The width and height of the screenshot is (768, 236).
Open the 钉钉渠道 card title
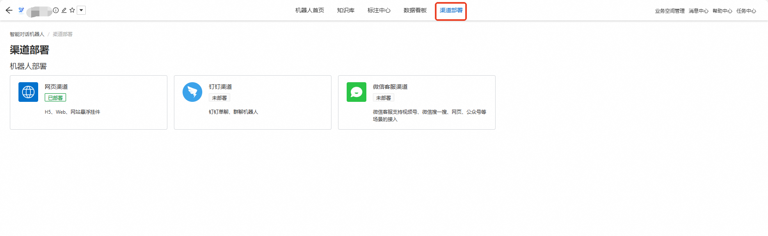(x=220, y=87)
